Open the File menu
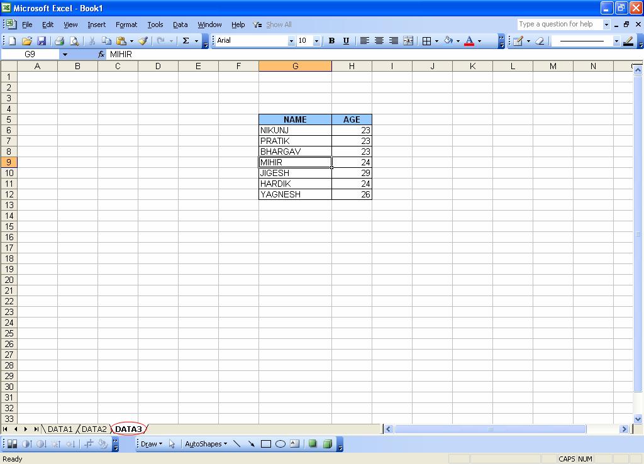Screen dimensions: 644x464 [27, 25]
